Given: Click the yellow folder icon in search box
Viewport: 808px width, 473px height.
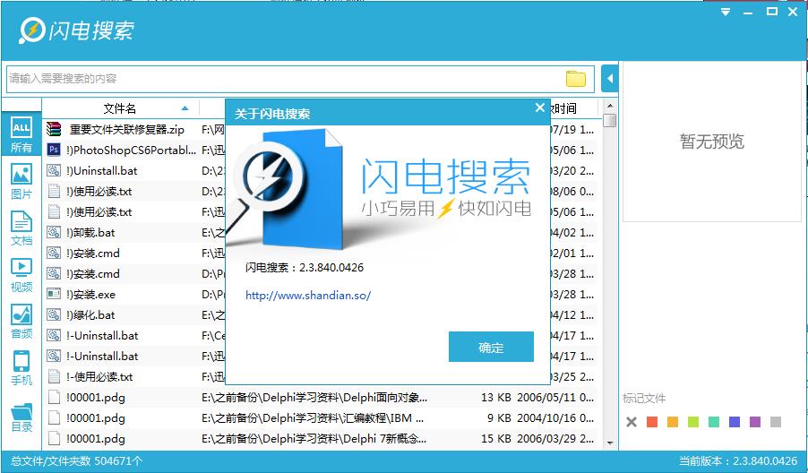Looking at the screenshot, I should pyautogui.click(x=575, y=79).
